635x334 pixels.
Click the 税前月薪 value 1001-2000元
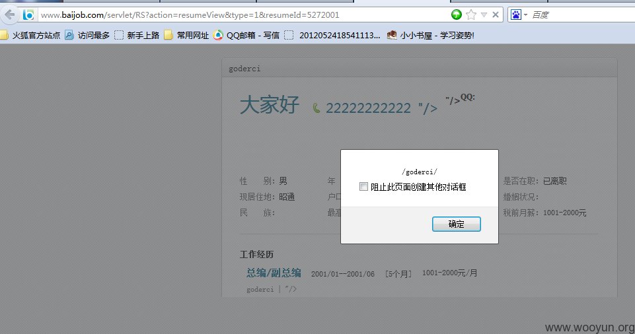pyautogui.click(x=564, y=213)
